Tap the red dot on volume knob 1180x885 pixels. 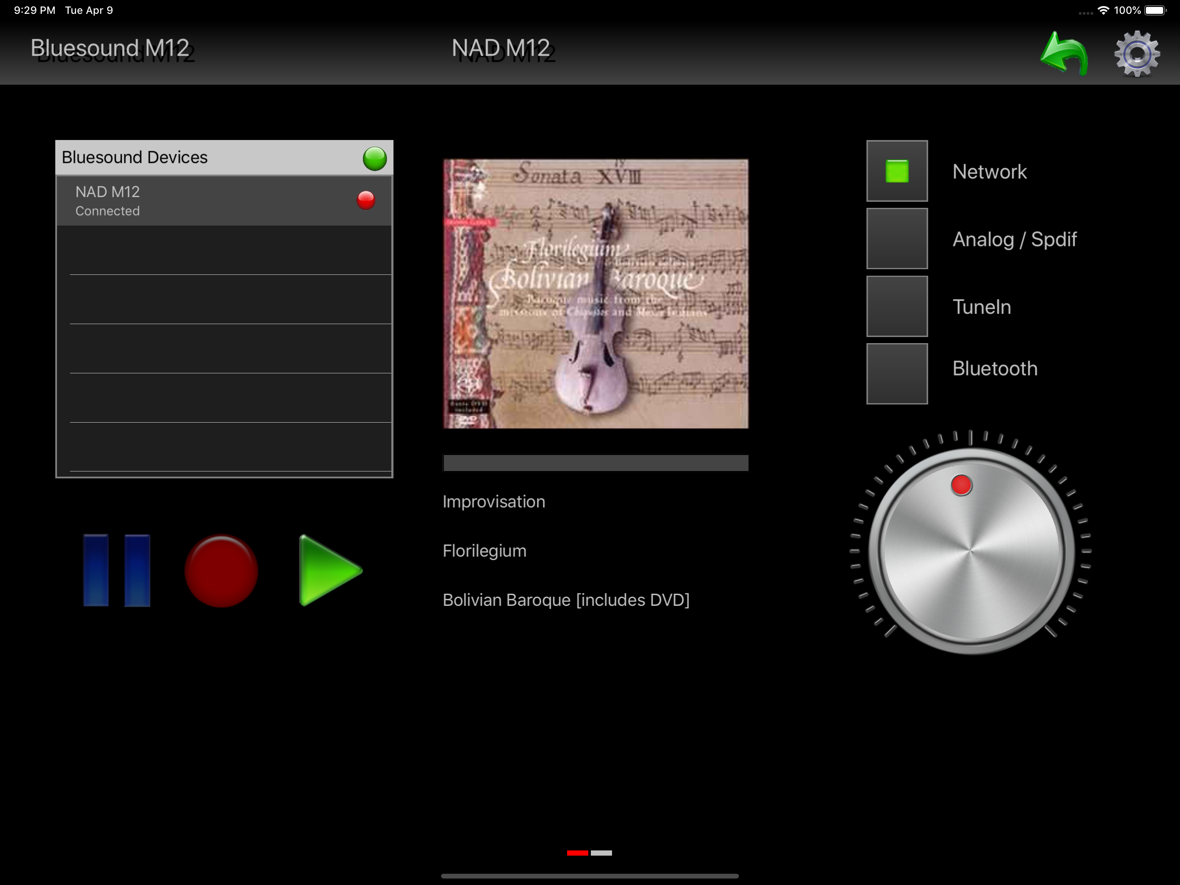coord(961,485)
